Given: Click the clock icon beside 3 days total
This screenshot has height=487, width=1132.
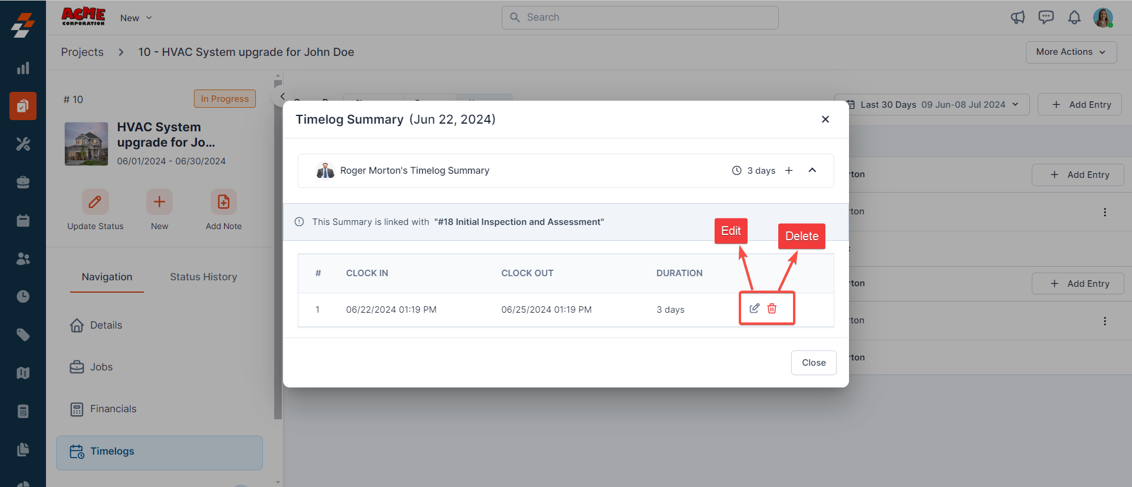Looking at the screenshot, I should pos(736,171).
